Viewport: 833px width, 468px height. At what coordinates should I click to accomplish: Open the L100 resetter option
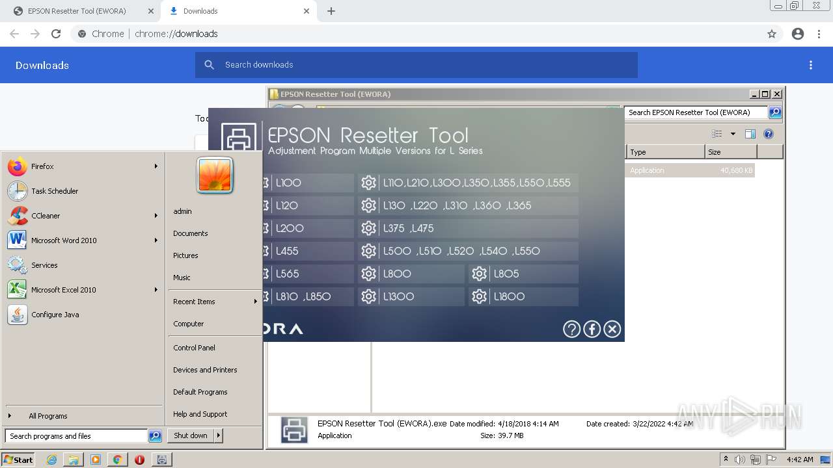pyautogui.click(x=308, y=183)
